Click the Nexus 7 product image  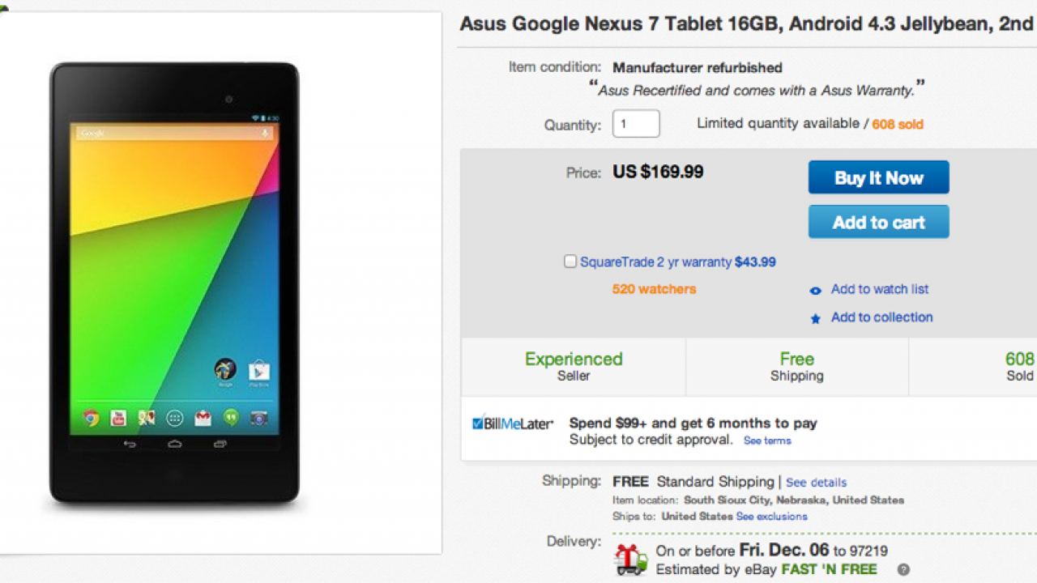pos(174,283)
